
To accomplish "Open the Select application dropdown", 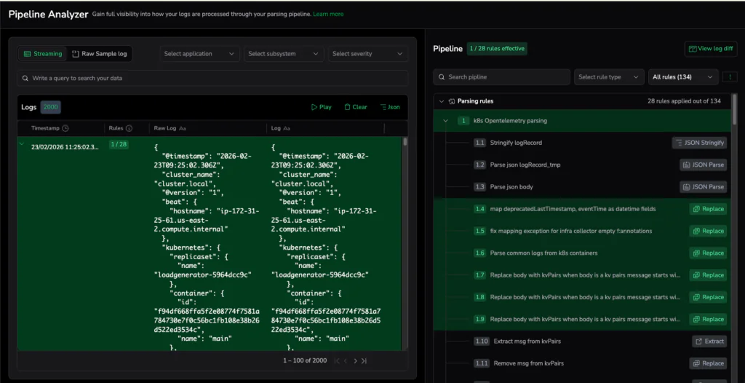I will point(200,54).
